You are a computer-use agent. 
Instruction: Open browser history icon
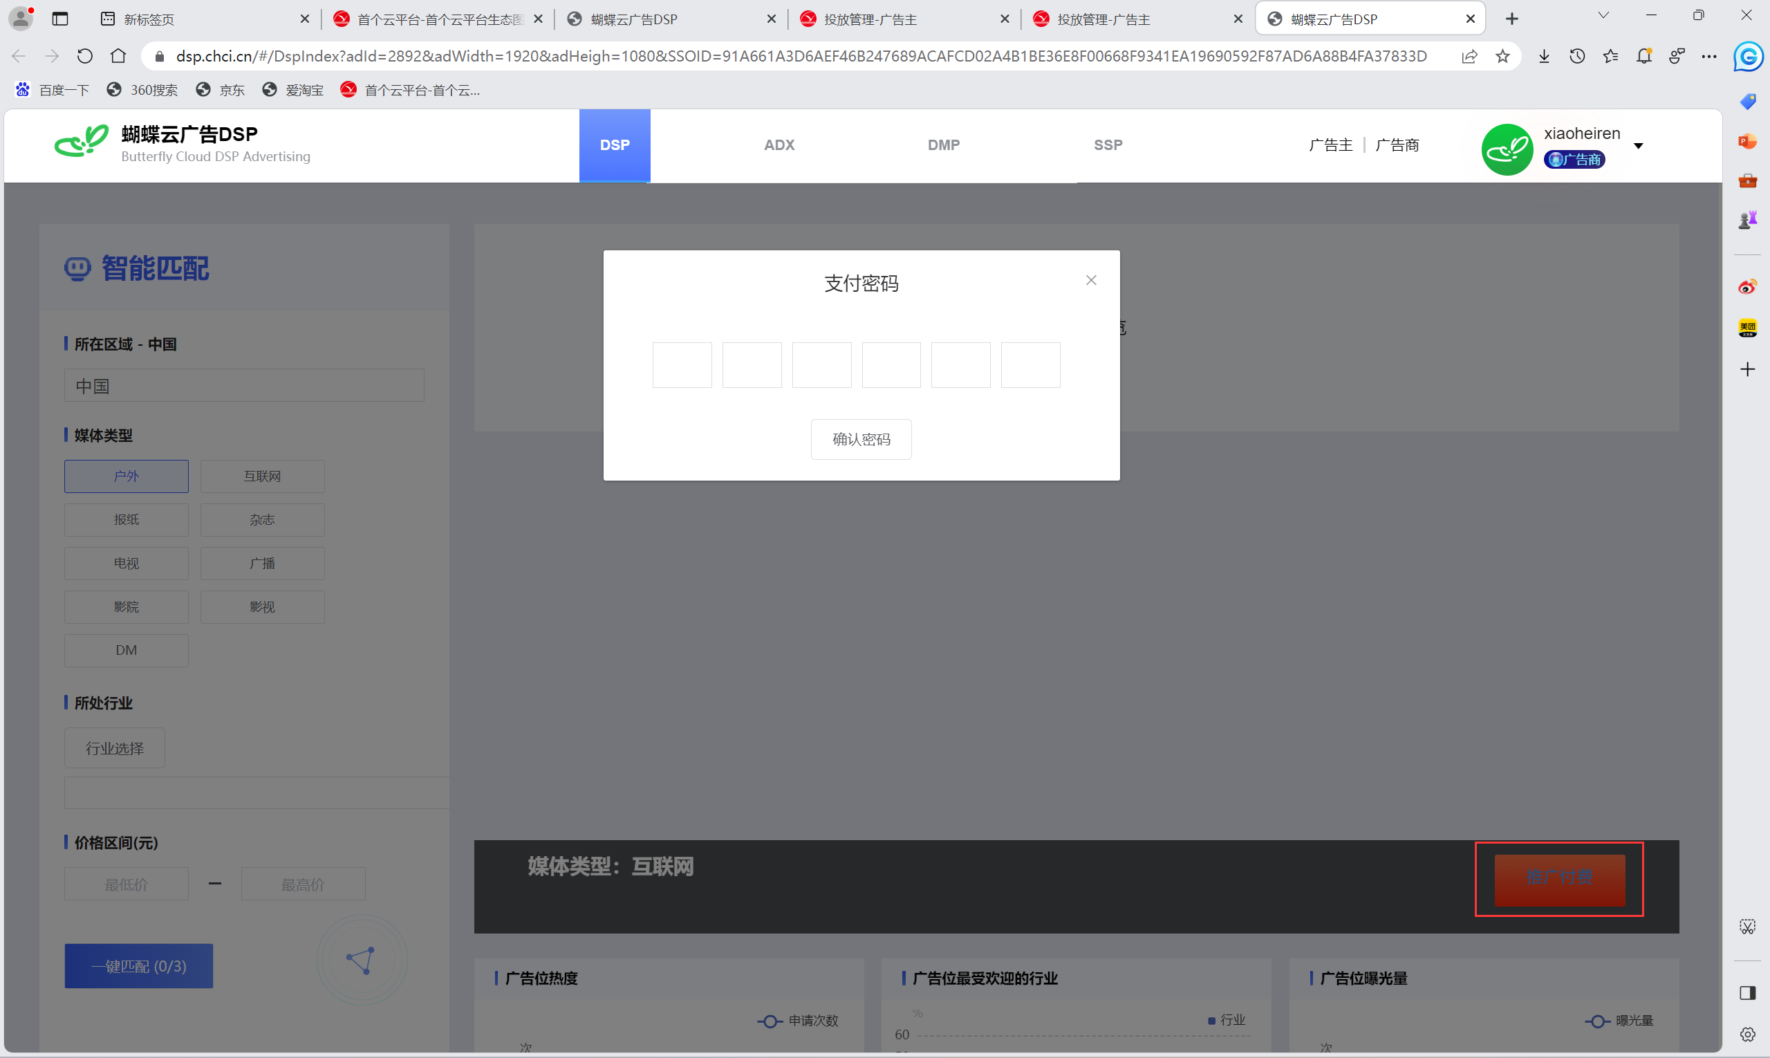(x=1577, y=56)
